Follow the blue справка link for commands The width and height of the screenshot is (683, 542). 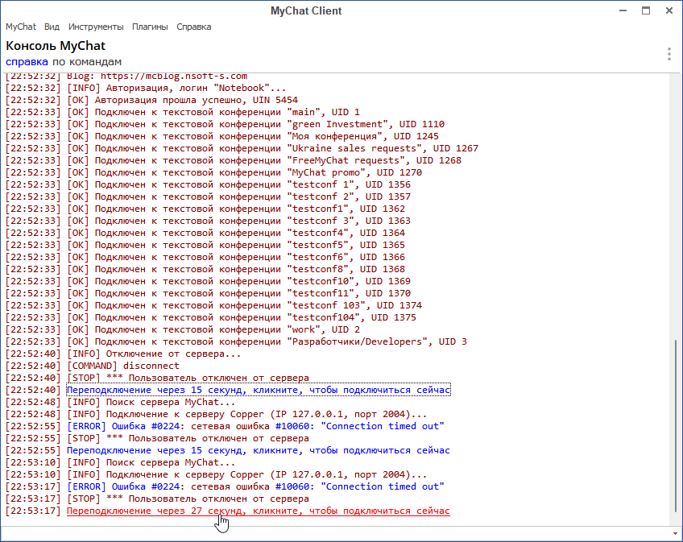coord(27,62)
